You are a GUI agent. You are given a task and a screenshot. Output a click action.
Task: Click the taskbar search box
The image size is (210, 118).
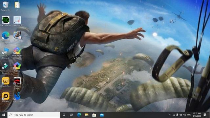click(34, 115)
